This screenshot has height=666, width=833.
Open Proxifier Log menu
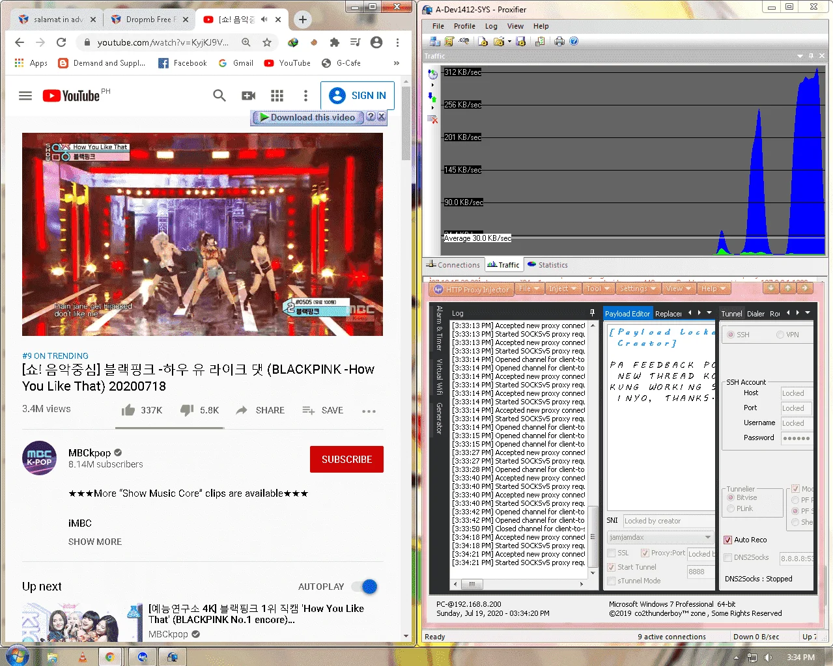[491, 26]
